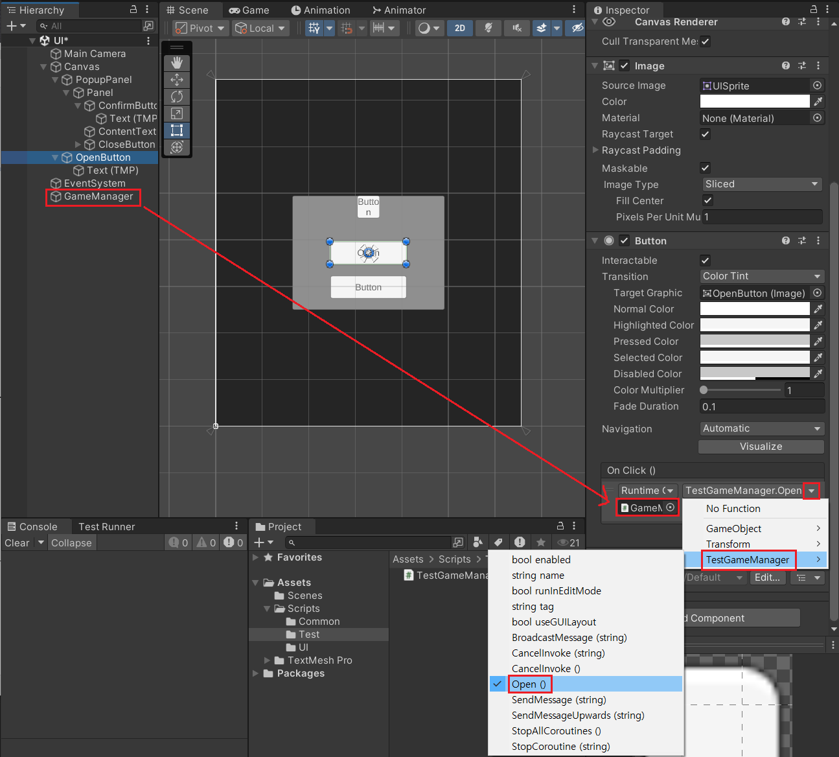Image resolution: width=839 pixels, height=757 pixels.
Task: Select the Move tool in Scene toolbar
Action: pyautogui.click(x=176, y=80)
